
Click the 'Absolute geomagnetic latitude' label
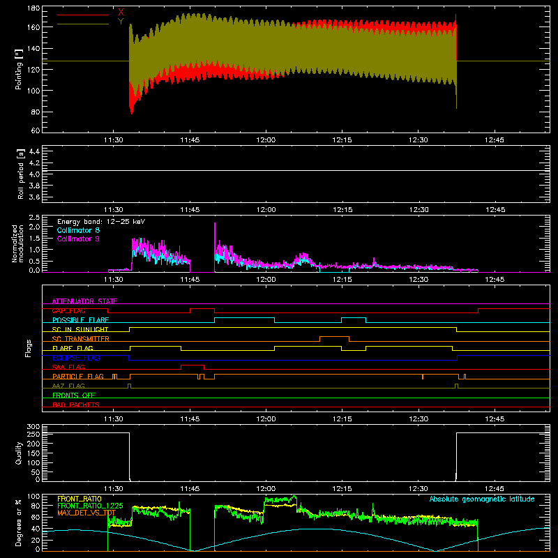[x=482, y=499]
